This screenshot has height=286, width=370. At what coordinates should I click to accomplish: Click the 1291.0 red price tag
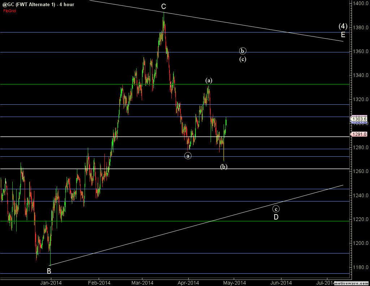tap(360, 134)
